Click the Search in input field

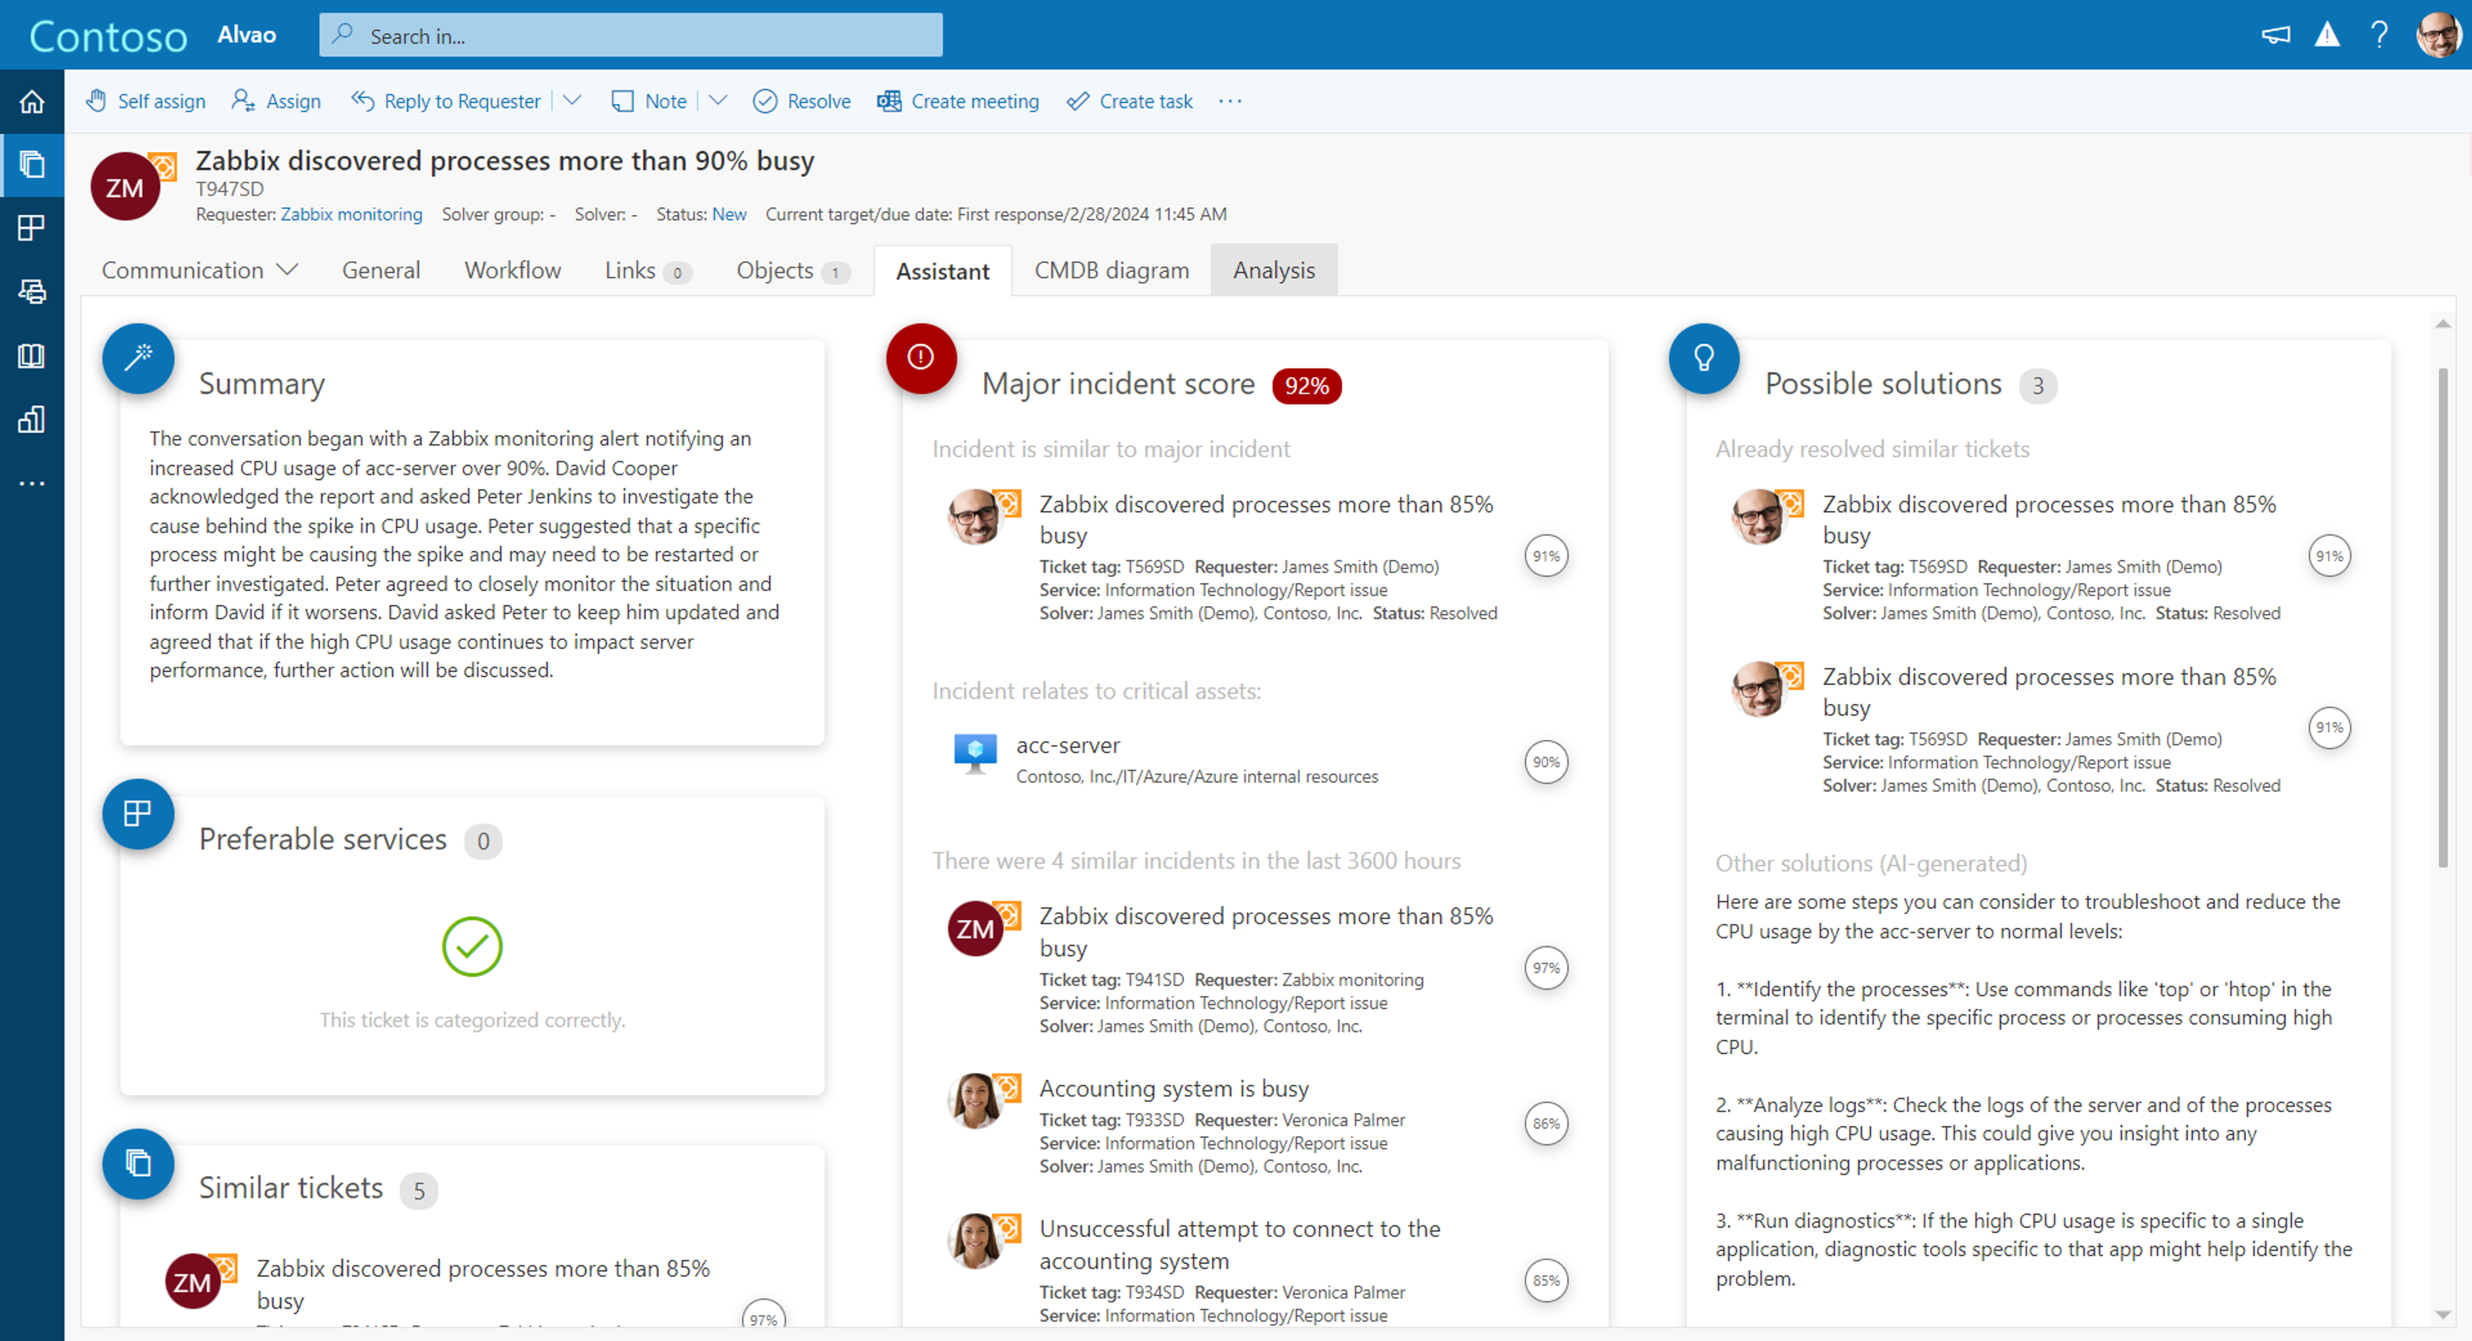click(630, 35)
